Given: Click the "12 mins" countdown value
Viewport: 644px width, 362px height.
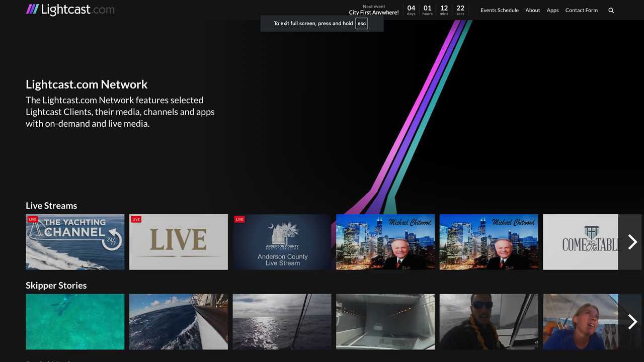Looking at the screenshot, I should [x=444, y=10].
